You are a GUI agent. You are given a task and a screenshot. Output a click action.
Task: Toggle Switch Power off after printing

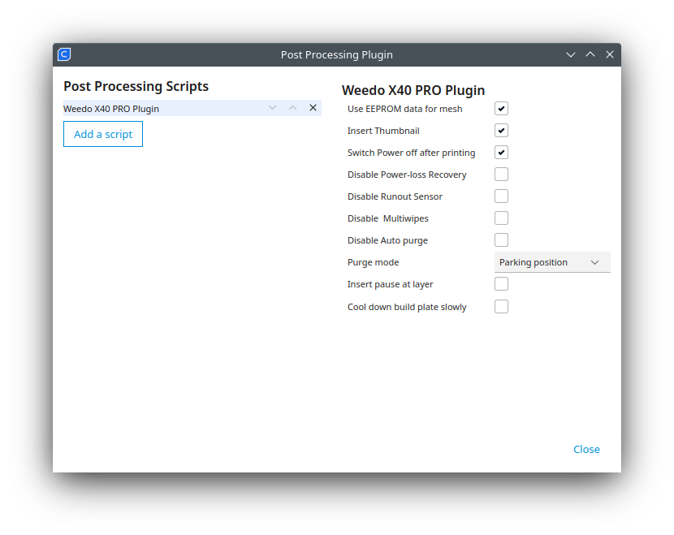(x=501, y=152)
